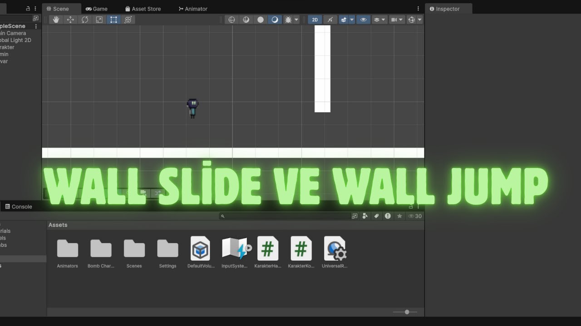This screenshot has height=326, width=581.
Task: Open scene effects dropdown arrow
Action: pyautogui.click(x=352, y=19)
